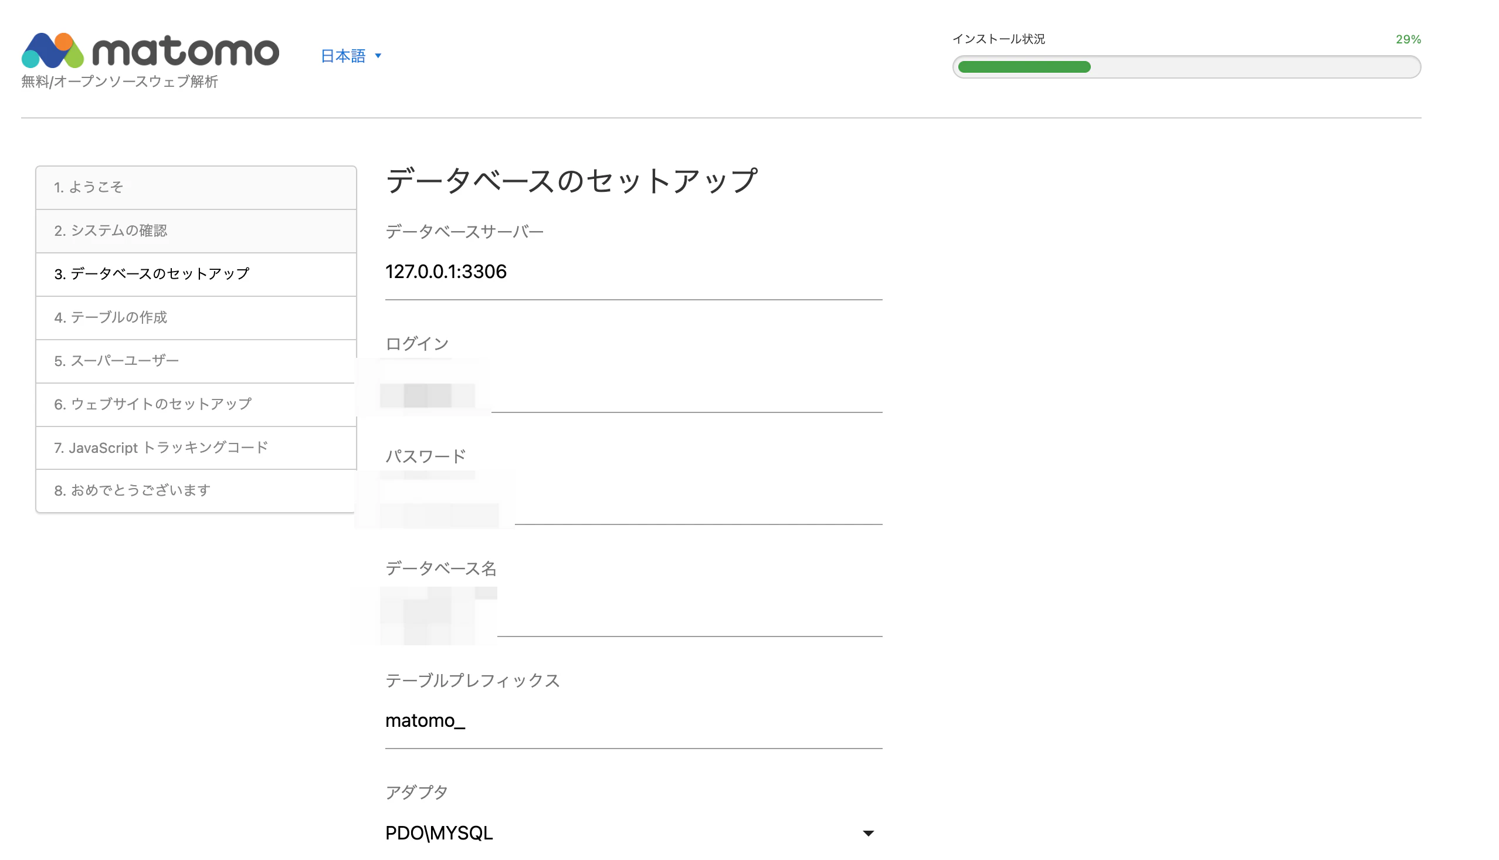Click the 無料/オープンソースウェブ解析 tagline
Image resolution: width=1499 pixels, height=860 pixels.
click(120, 82)
